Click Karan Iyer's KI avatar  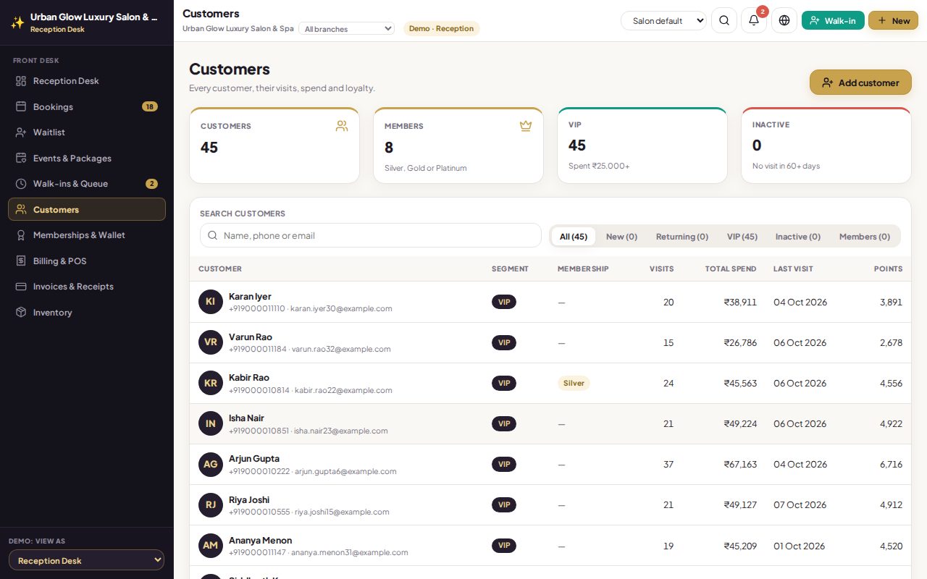tap(210, 302)
